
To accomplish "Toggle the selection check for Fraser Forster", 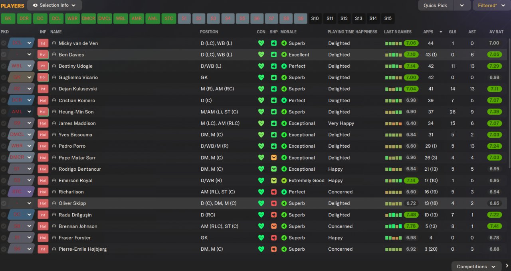I will [4, 238].
